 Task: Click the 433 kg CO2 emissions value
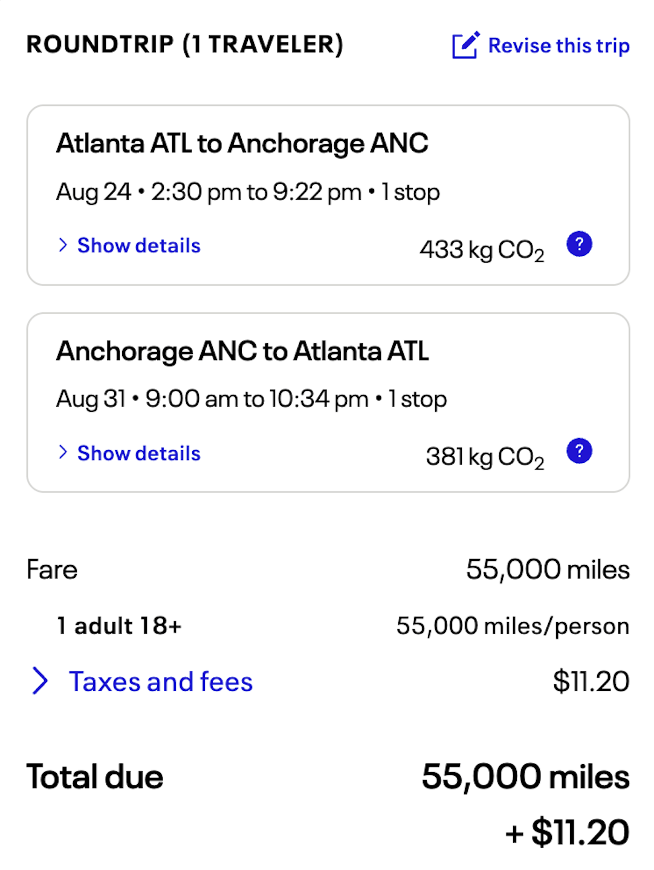482,249
